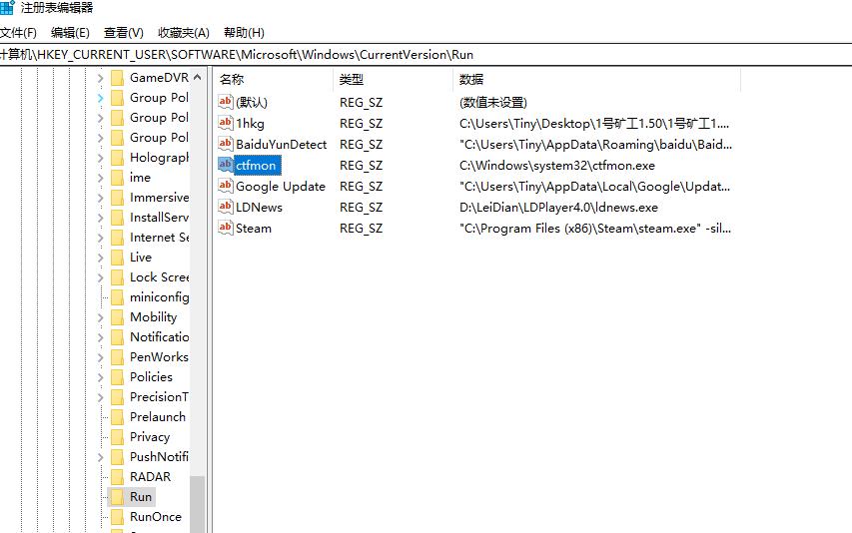
Task: Expand the Holographic tree node
Action: pyautogui.click(x=101, y=158)
